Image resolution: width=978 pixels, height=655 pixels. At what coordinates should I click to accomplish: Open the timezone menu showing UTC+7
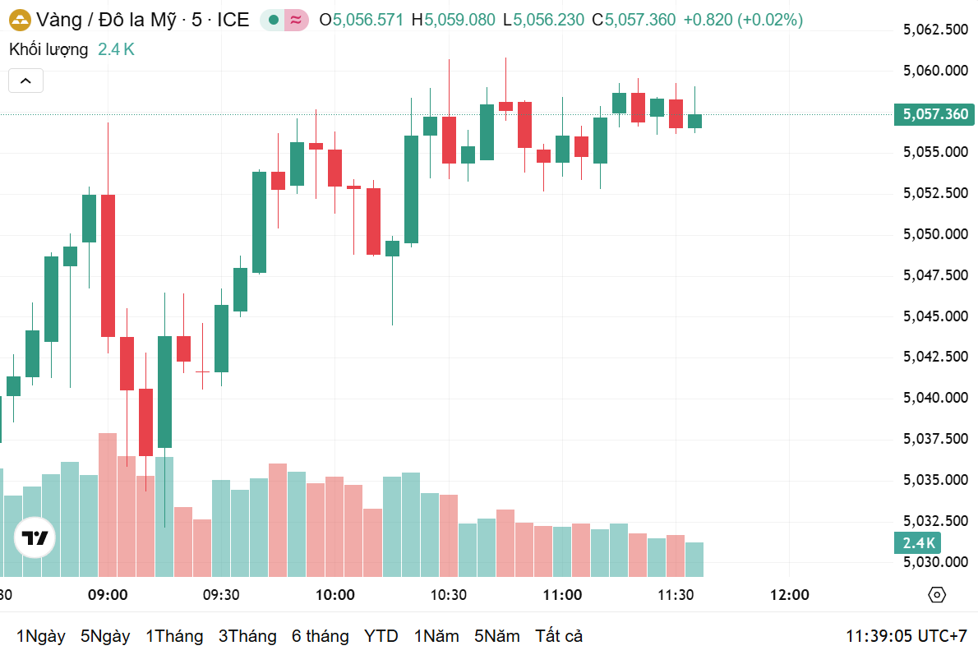(906, 636)
